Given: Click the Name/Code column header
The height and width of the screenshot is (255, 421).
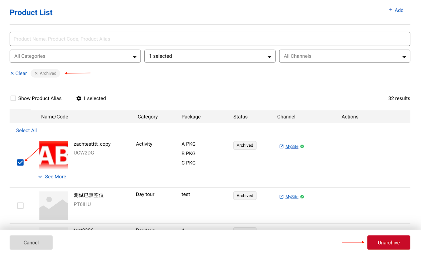Looking at the screenshot, I should [54, 117].
